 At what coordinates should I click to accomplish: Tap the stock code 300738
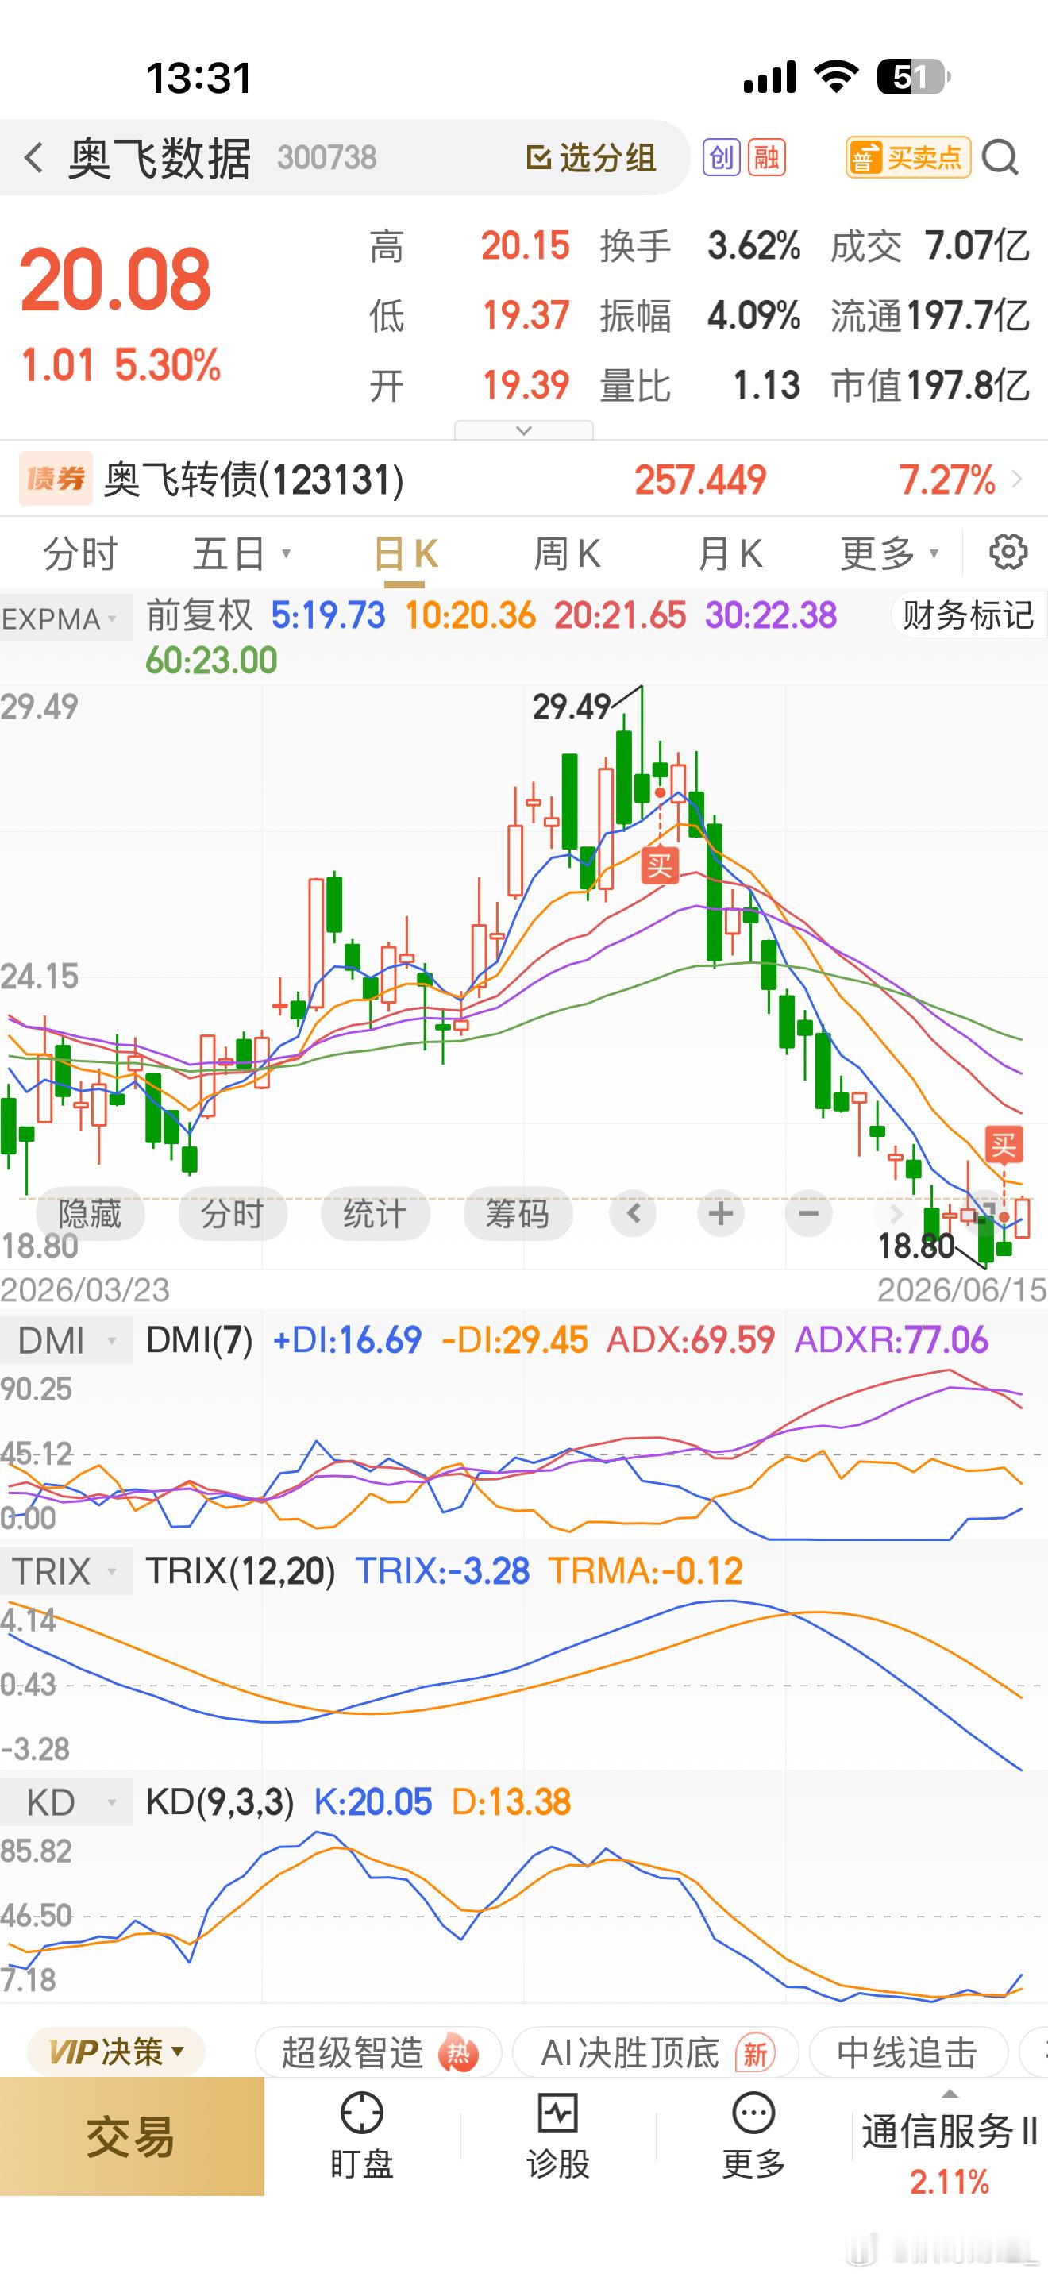[x=327, y=158]
